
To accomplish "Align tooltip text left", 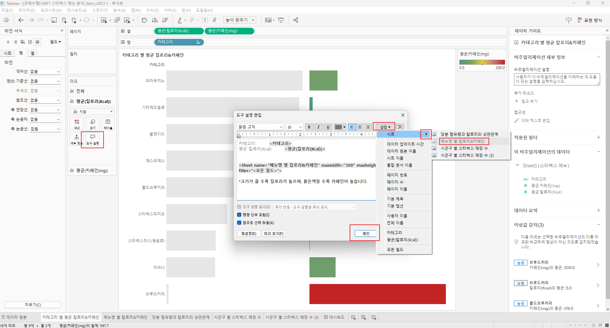I will [x=352, y=127].
